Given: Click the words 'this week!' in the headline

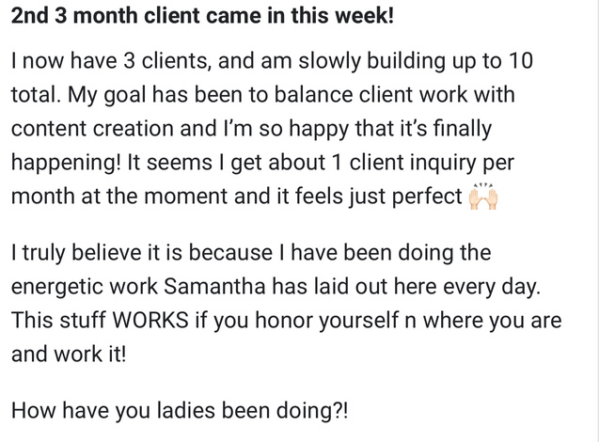Looking at the screenshot, I should [x=342, y=16].
